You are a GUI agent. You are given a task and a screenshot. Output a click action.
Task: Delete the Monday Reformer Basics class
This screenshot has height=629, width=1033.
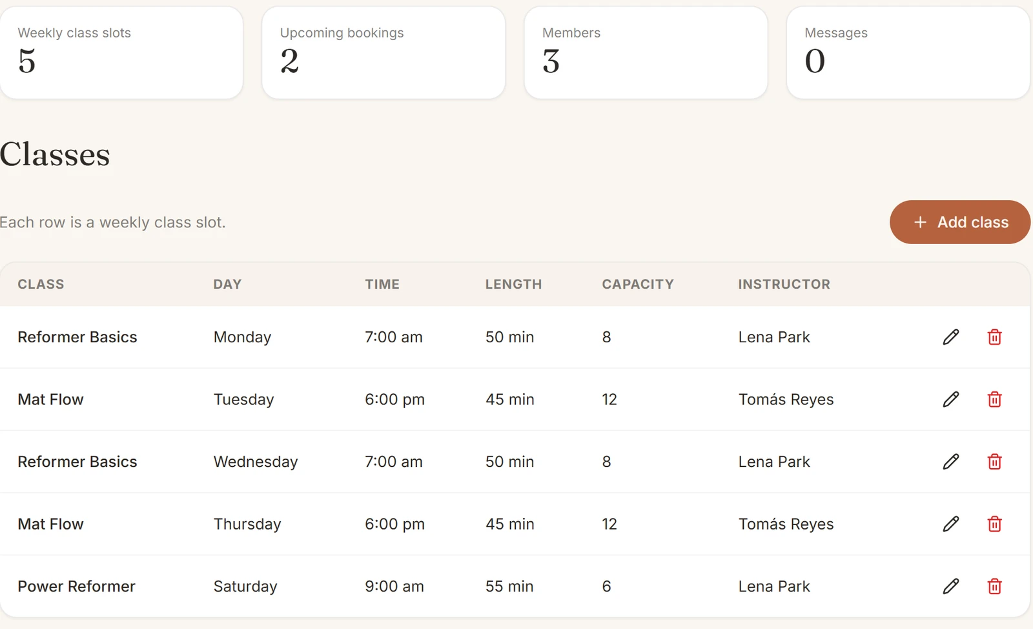click(x=994, y=337)
